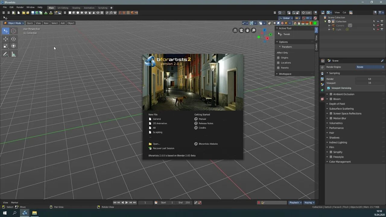The image size is (386, 217).
Task: Select the Measure tool
Action: (x=14, y=54)
